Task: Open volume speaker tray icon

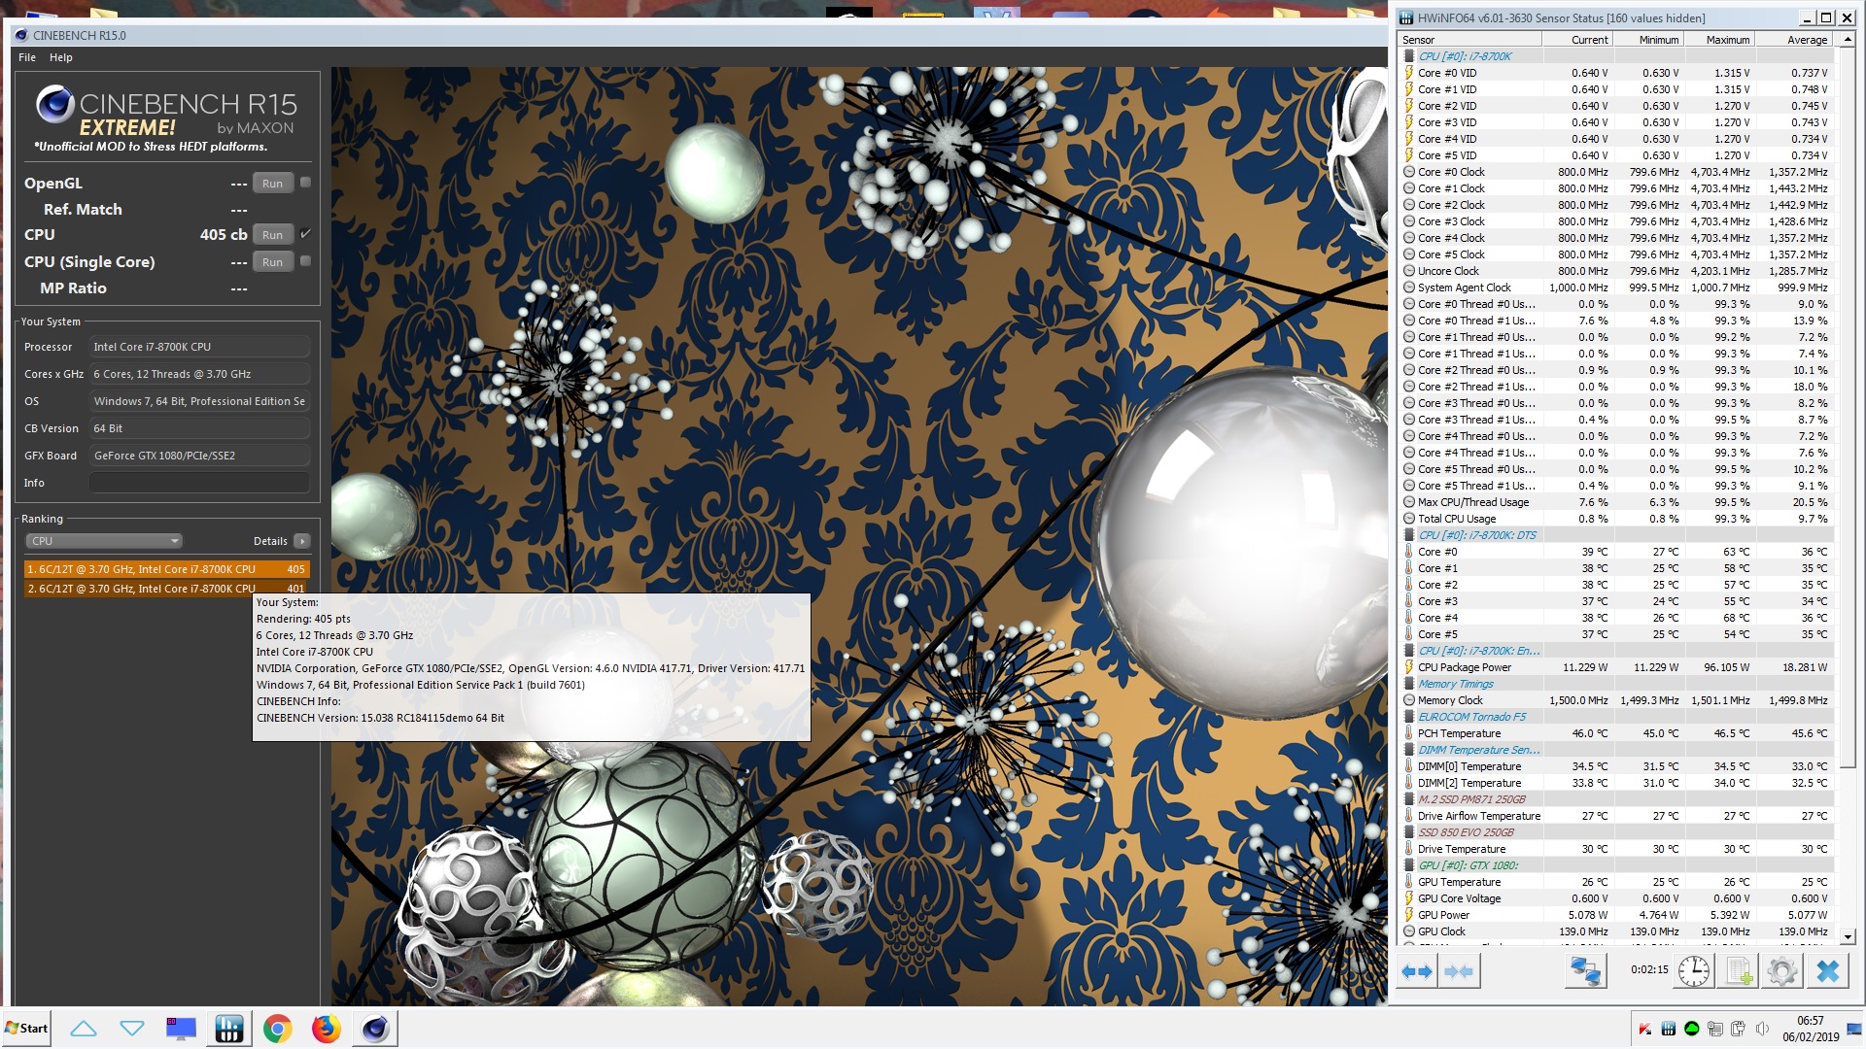Action: [1762, 1030]
